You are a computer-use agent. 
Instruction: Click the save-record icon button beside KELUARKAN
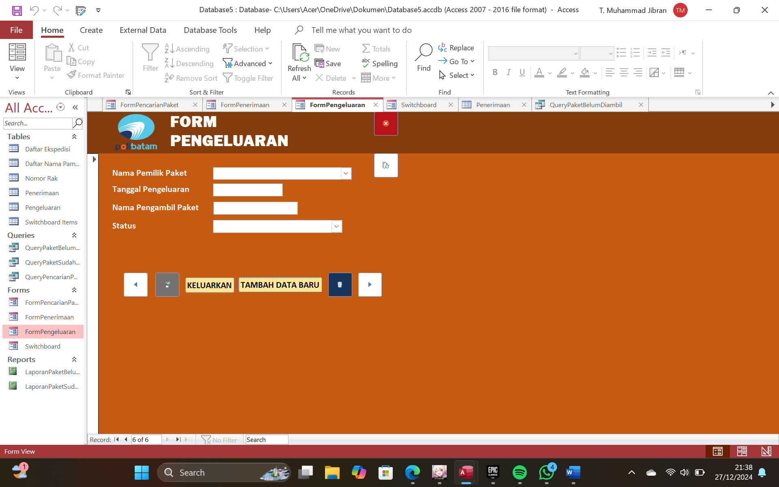[x=167, y=285]
